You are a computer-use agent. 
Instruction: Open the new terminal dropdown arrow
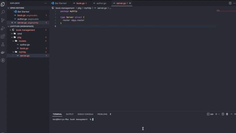point(219,114)
